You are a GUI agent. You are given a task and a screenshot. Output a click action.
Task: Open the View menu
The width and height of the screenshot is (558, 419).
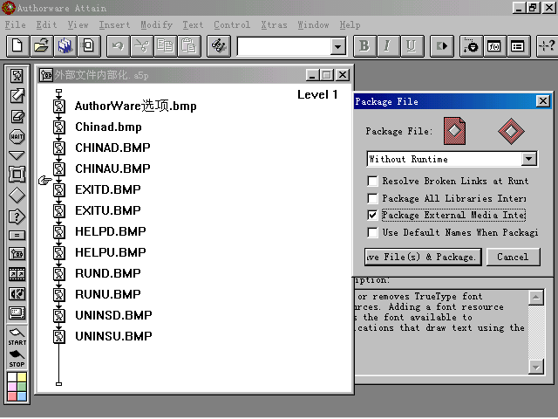tap(78, 25)
